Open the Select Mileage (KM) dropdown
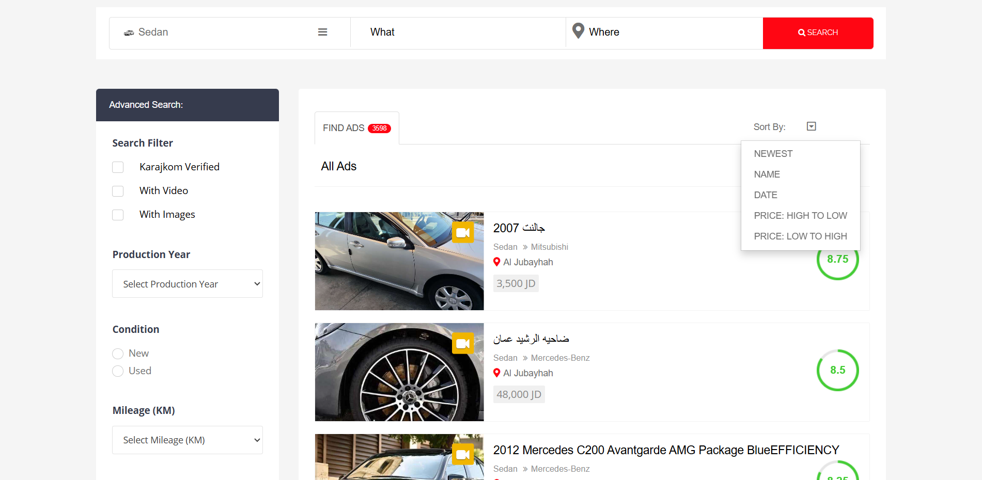 187,440
